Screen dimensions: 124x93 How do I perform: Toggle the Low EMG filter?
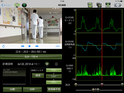pos(54,76)
